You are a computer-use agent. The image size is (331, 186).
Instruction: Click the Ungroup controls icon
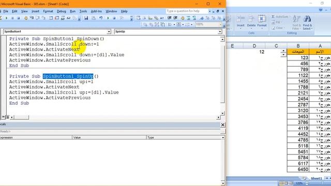[162, 25]
